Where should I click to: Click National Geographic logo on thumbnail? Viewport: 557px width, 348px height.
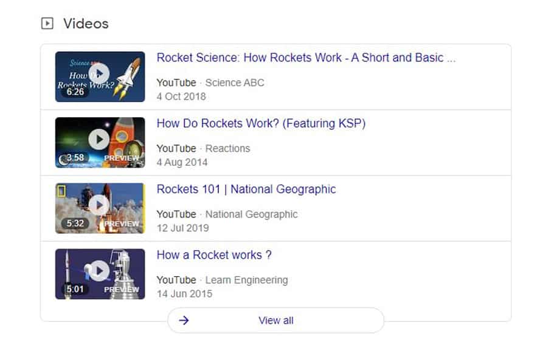pos(61,191)
